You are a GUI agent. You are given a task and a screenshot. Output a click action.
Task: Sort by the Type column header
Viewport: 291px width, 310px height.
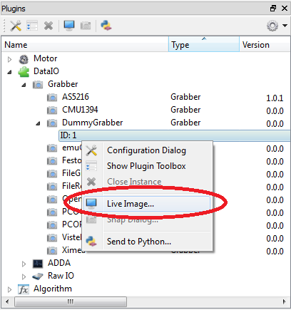click(204, 44)
